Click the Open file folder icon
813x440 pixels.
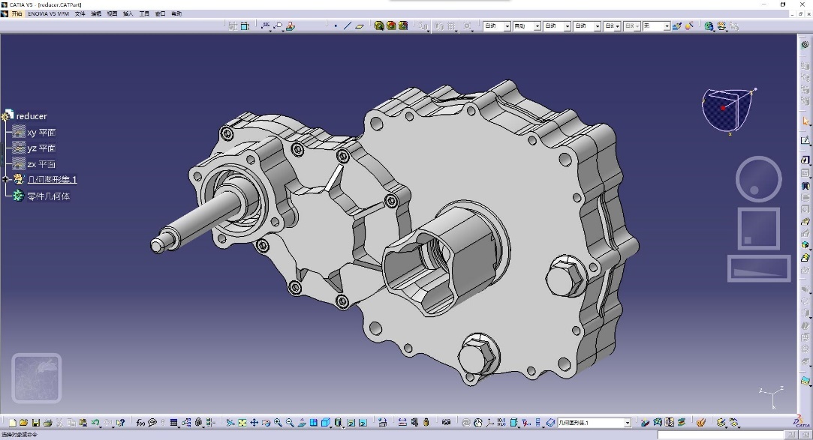tap(24, 424)
